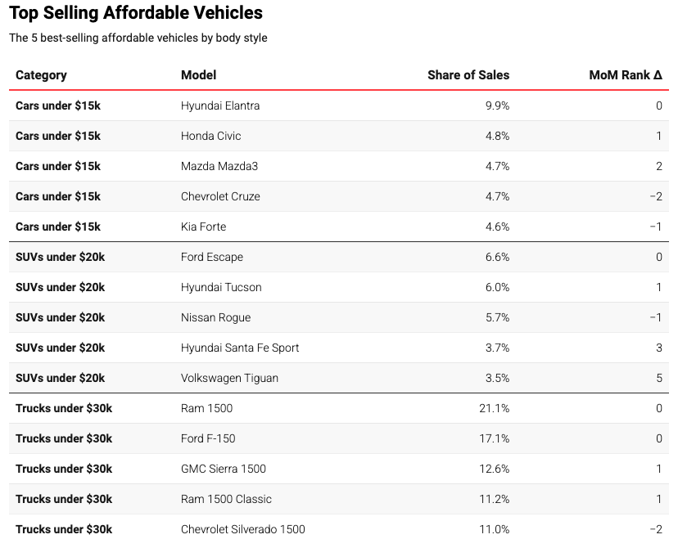The image size is (678, 548).
Task: Select the Hyundai Elantra model cell
Action: (x=220, y=106)
